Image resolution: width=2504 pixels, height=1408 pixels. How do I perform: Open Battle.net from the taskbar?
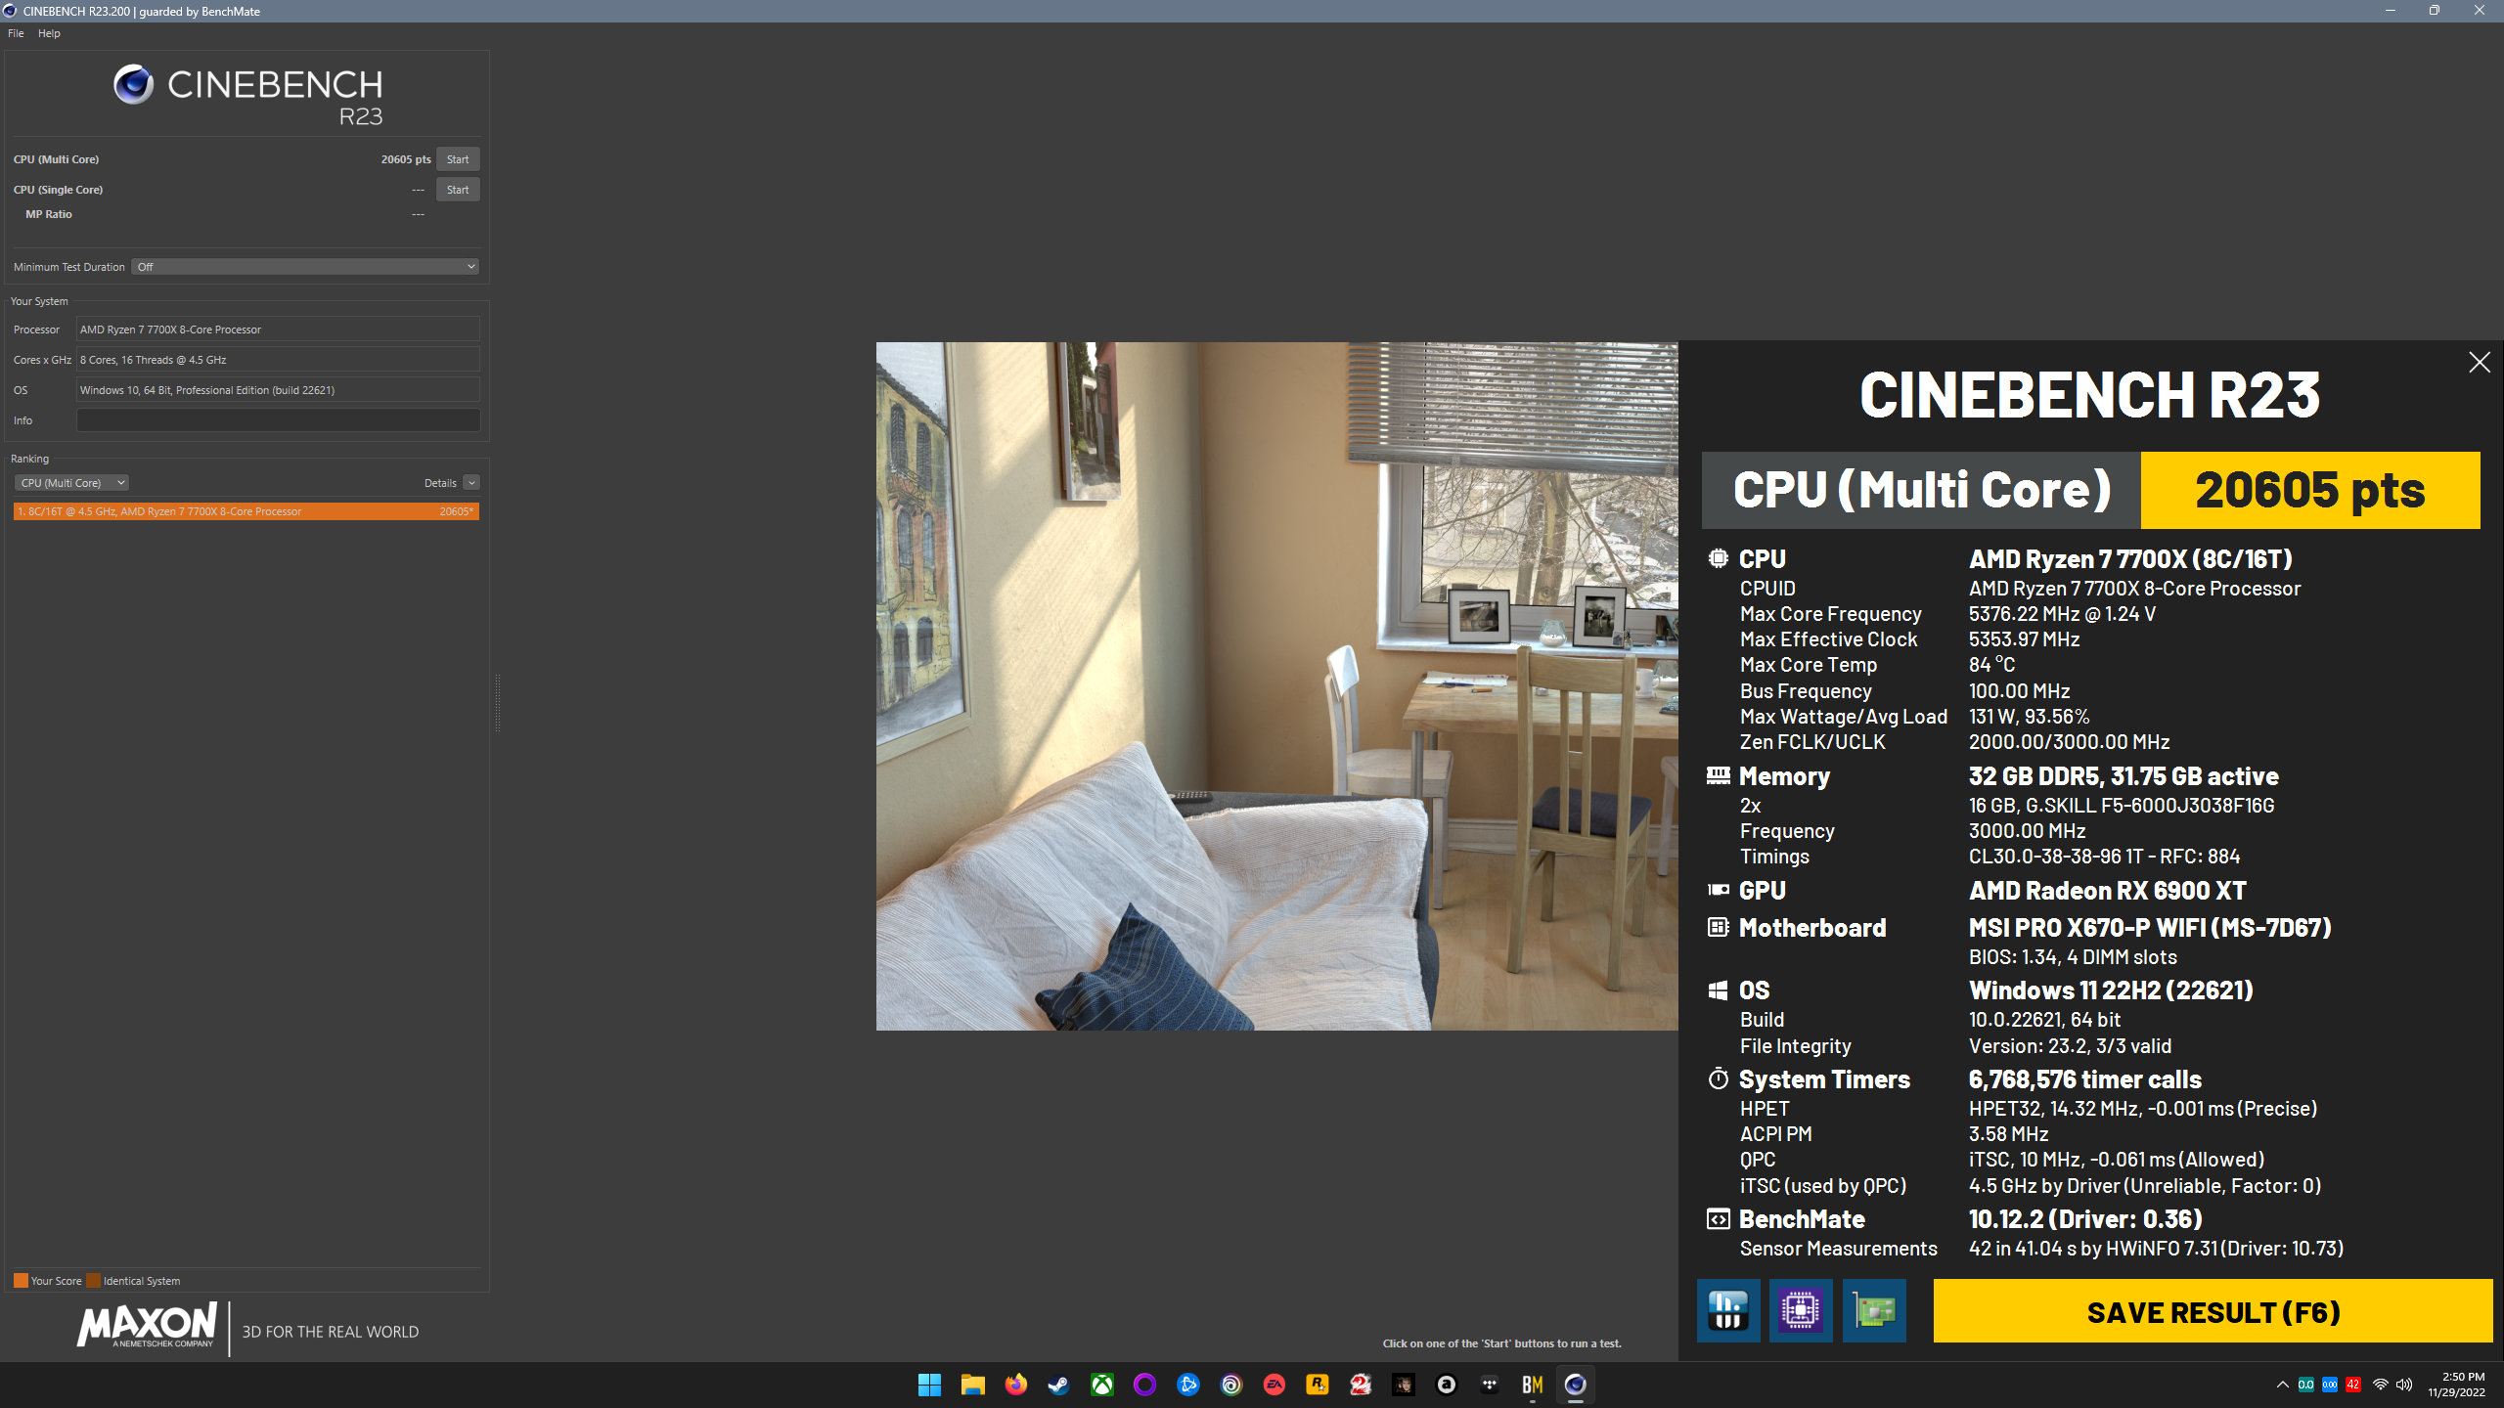click(1188, 1385)
